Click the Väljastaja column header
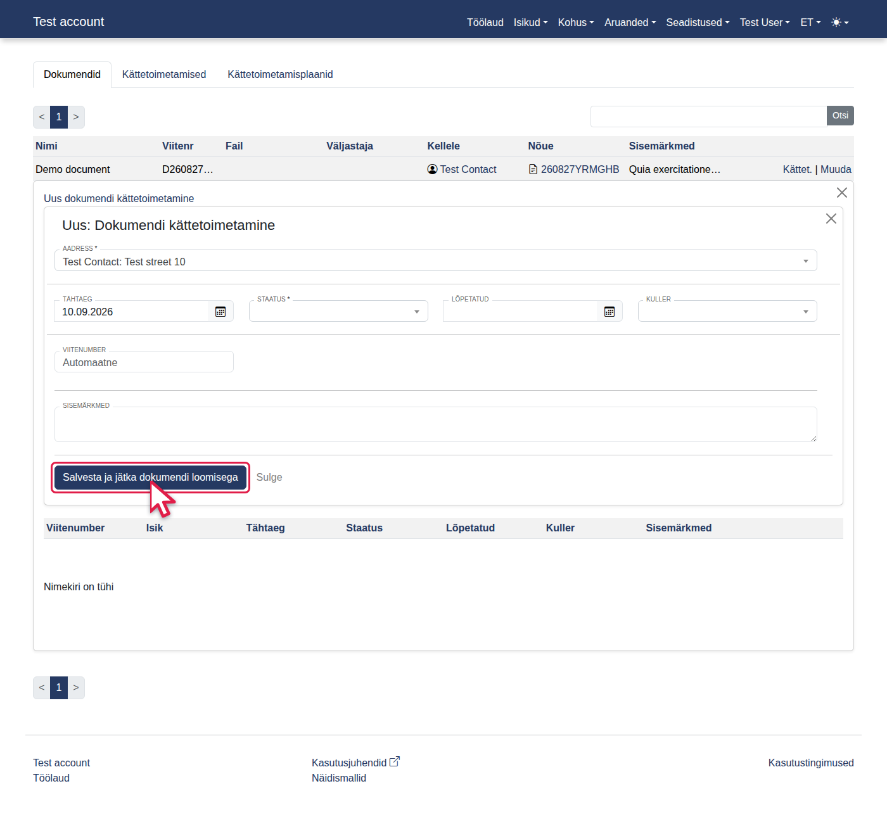The height and width of the screenshot is (824, 887). [x=350, y=146]
